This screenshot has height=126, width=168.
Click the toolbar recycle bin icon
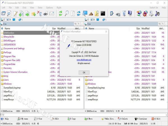click(124, 14)
